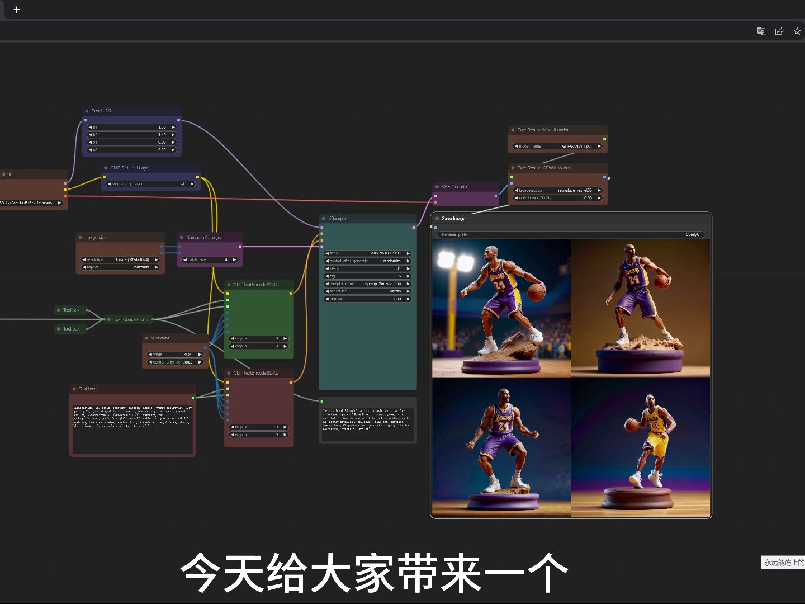805x604 pixels.
Task: Open a new browser tab with plus icon
Action: (x=17, y=10)
